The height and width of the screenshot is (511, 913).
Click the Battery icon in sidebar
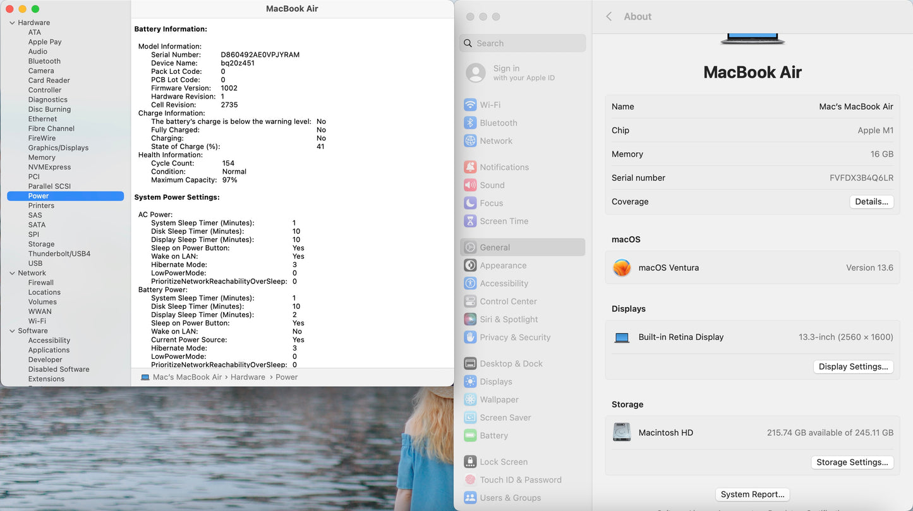click(x=470, y=436)
